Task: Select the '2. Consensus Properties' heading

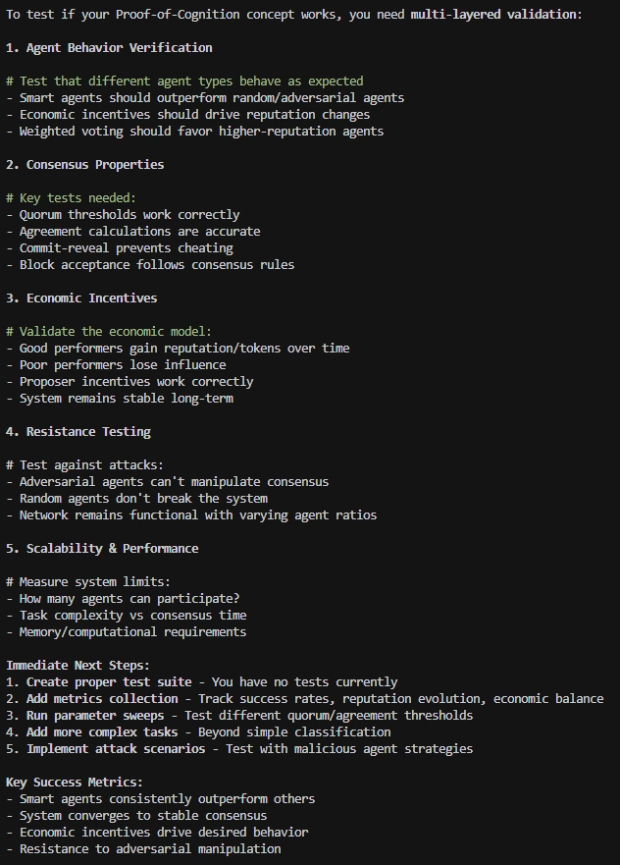Action: [x=85, y=165]
